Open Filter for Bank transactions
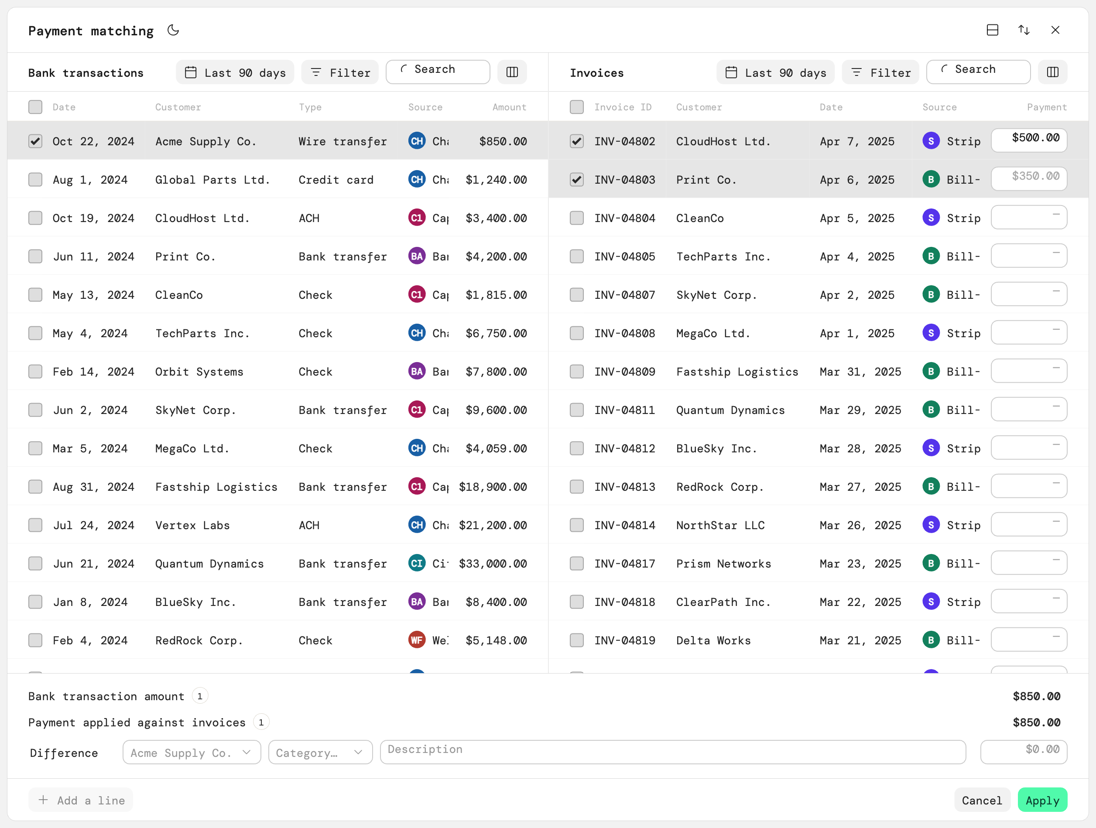This screenshot has height=828, width=1096. coord(340,72)
